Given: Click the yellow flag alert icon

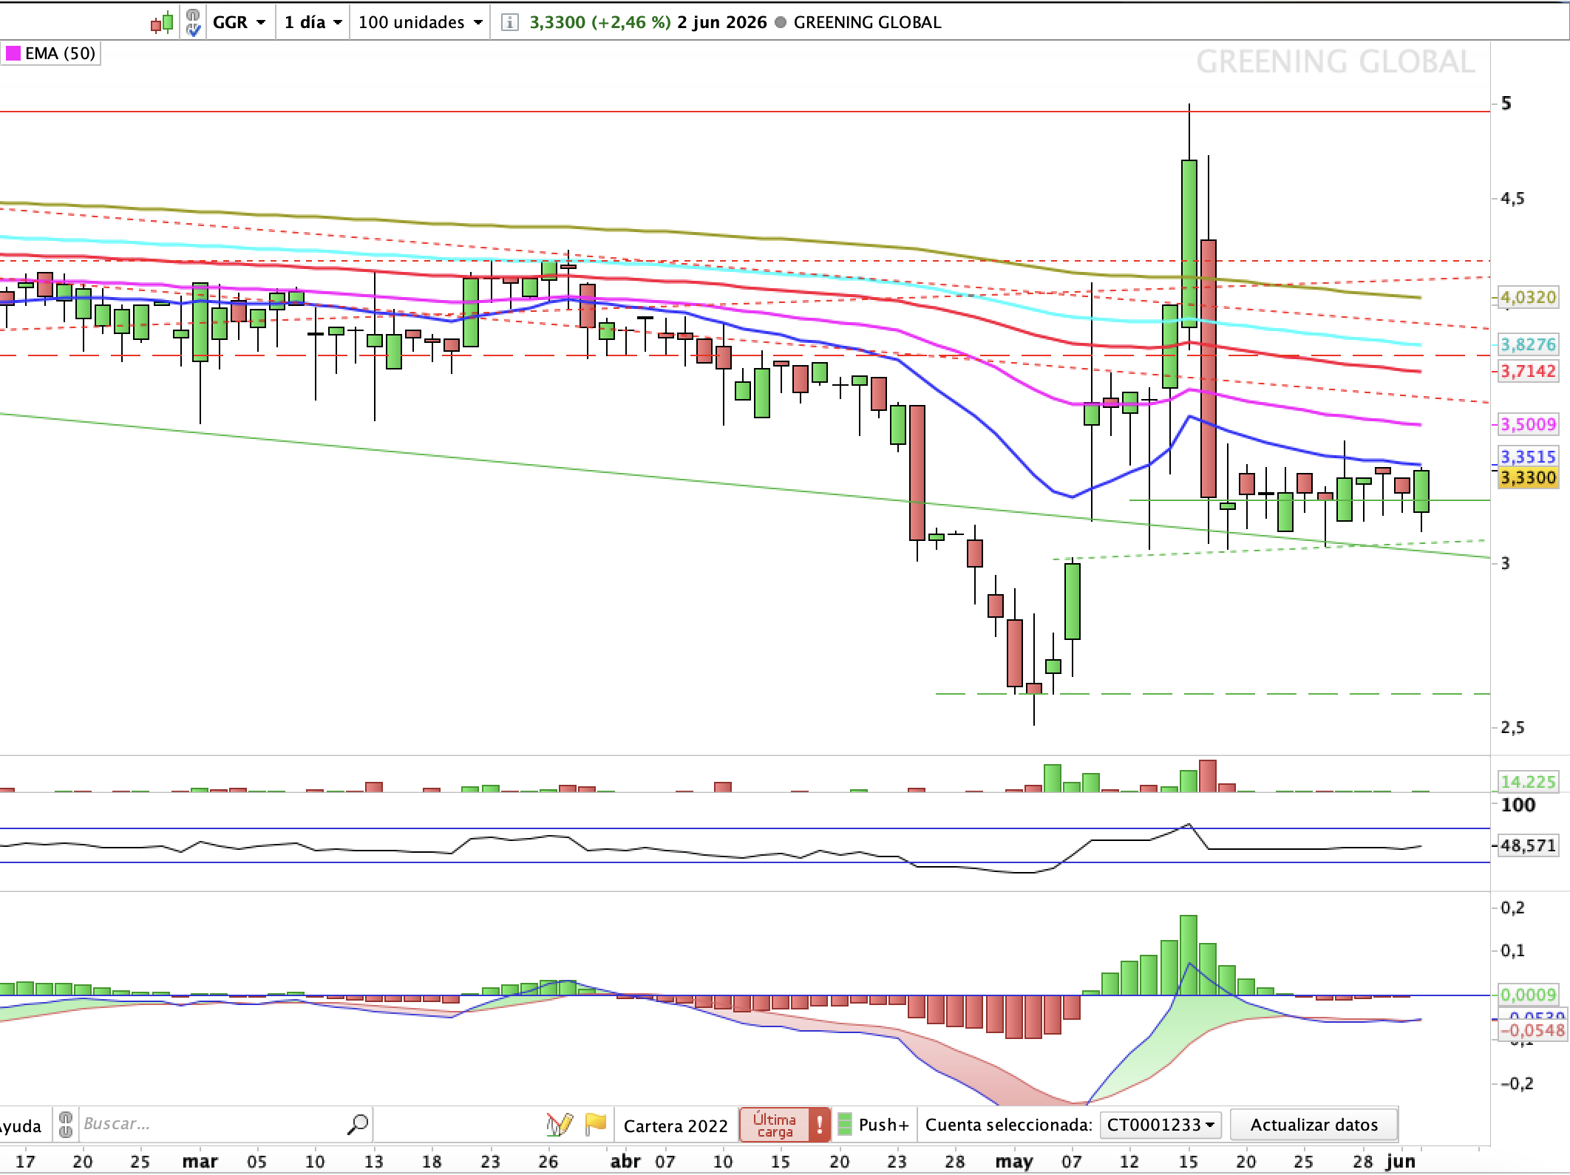Looking at the screenshot, I should click(x=595, y=1125).
